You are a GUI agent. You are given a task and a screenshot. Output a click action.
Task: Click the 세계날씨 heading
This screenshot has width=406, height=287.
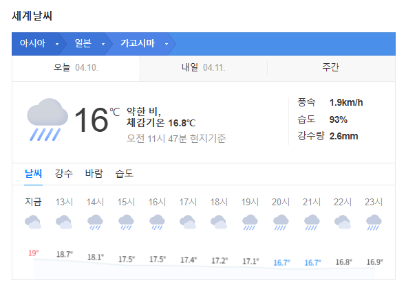coord(32,16)
